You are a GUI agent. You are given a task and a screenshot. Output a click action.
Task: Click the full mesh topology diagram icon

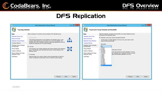tap(70, 49)
